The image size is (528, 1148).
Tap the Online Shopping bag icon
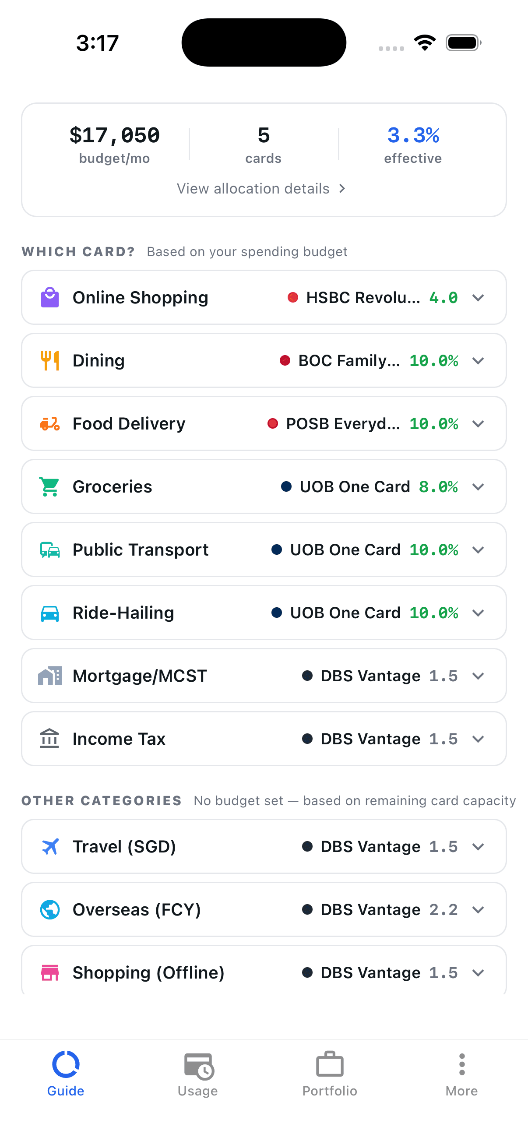50,297
